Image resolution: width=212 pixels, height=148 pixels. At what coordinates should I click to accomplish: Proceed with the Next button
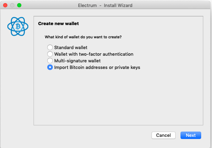tap(191, 135)
